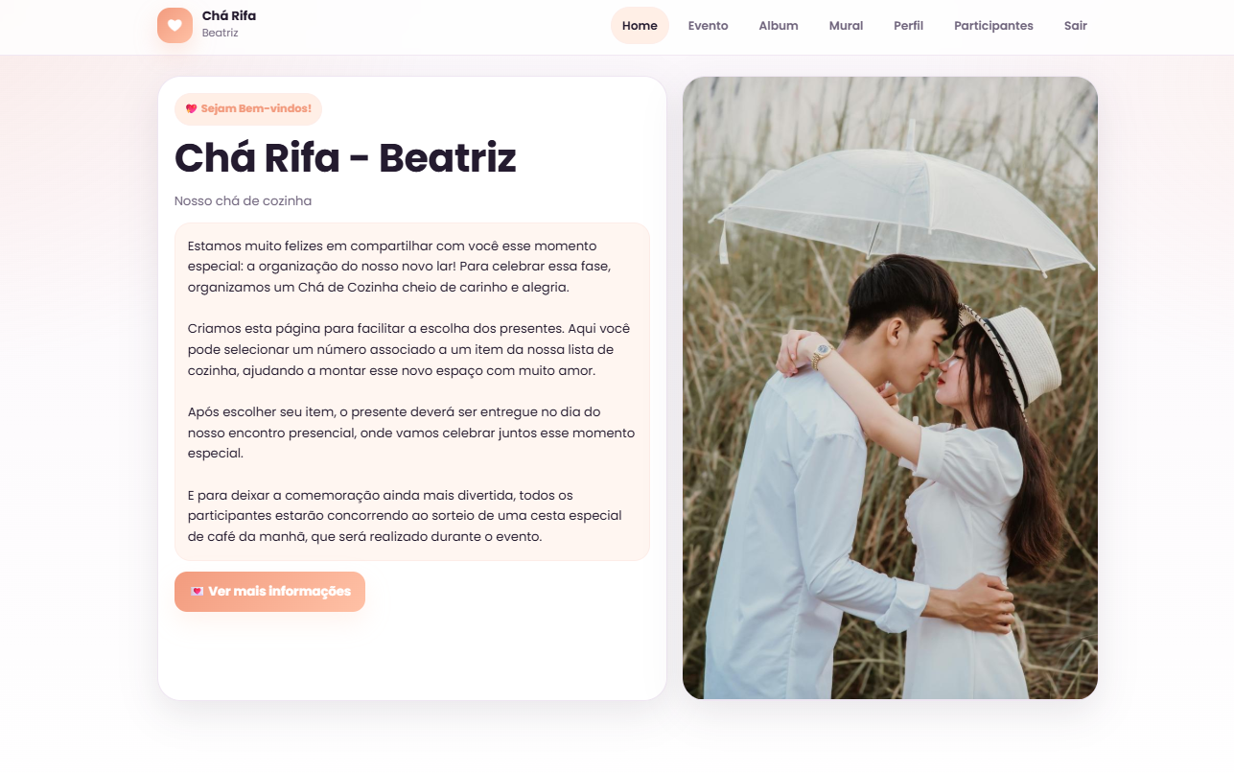Image resolution: width=1234 pixels, height=773 pixels.
Task: Log out using the Sair link
Action: (x=1076, y=26)
